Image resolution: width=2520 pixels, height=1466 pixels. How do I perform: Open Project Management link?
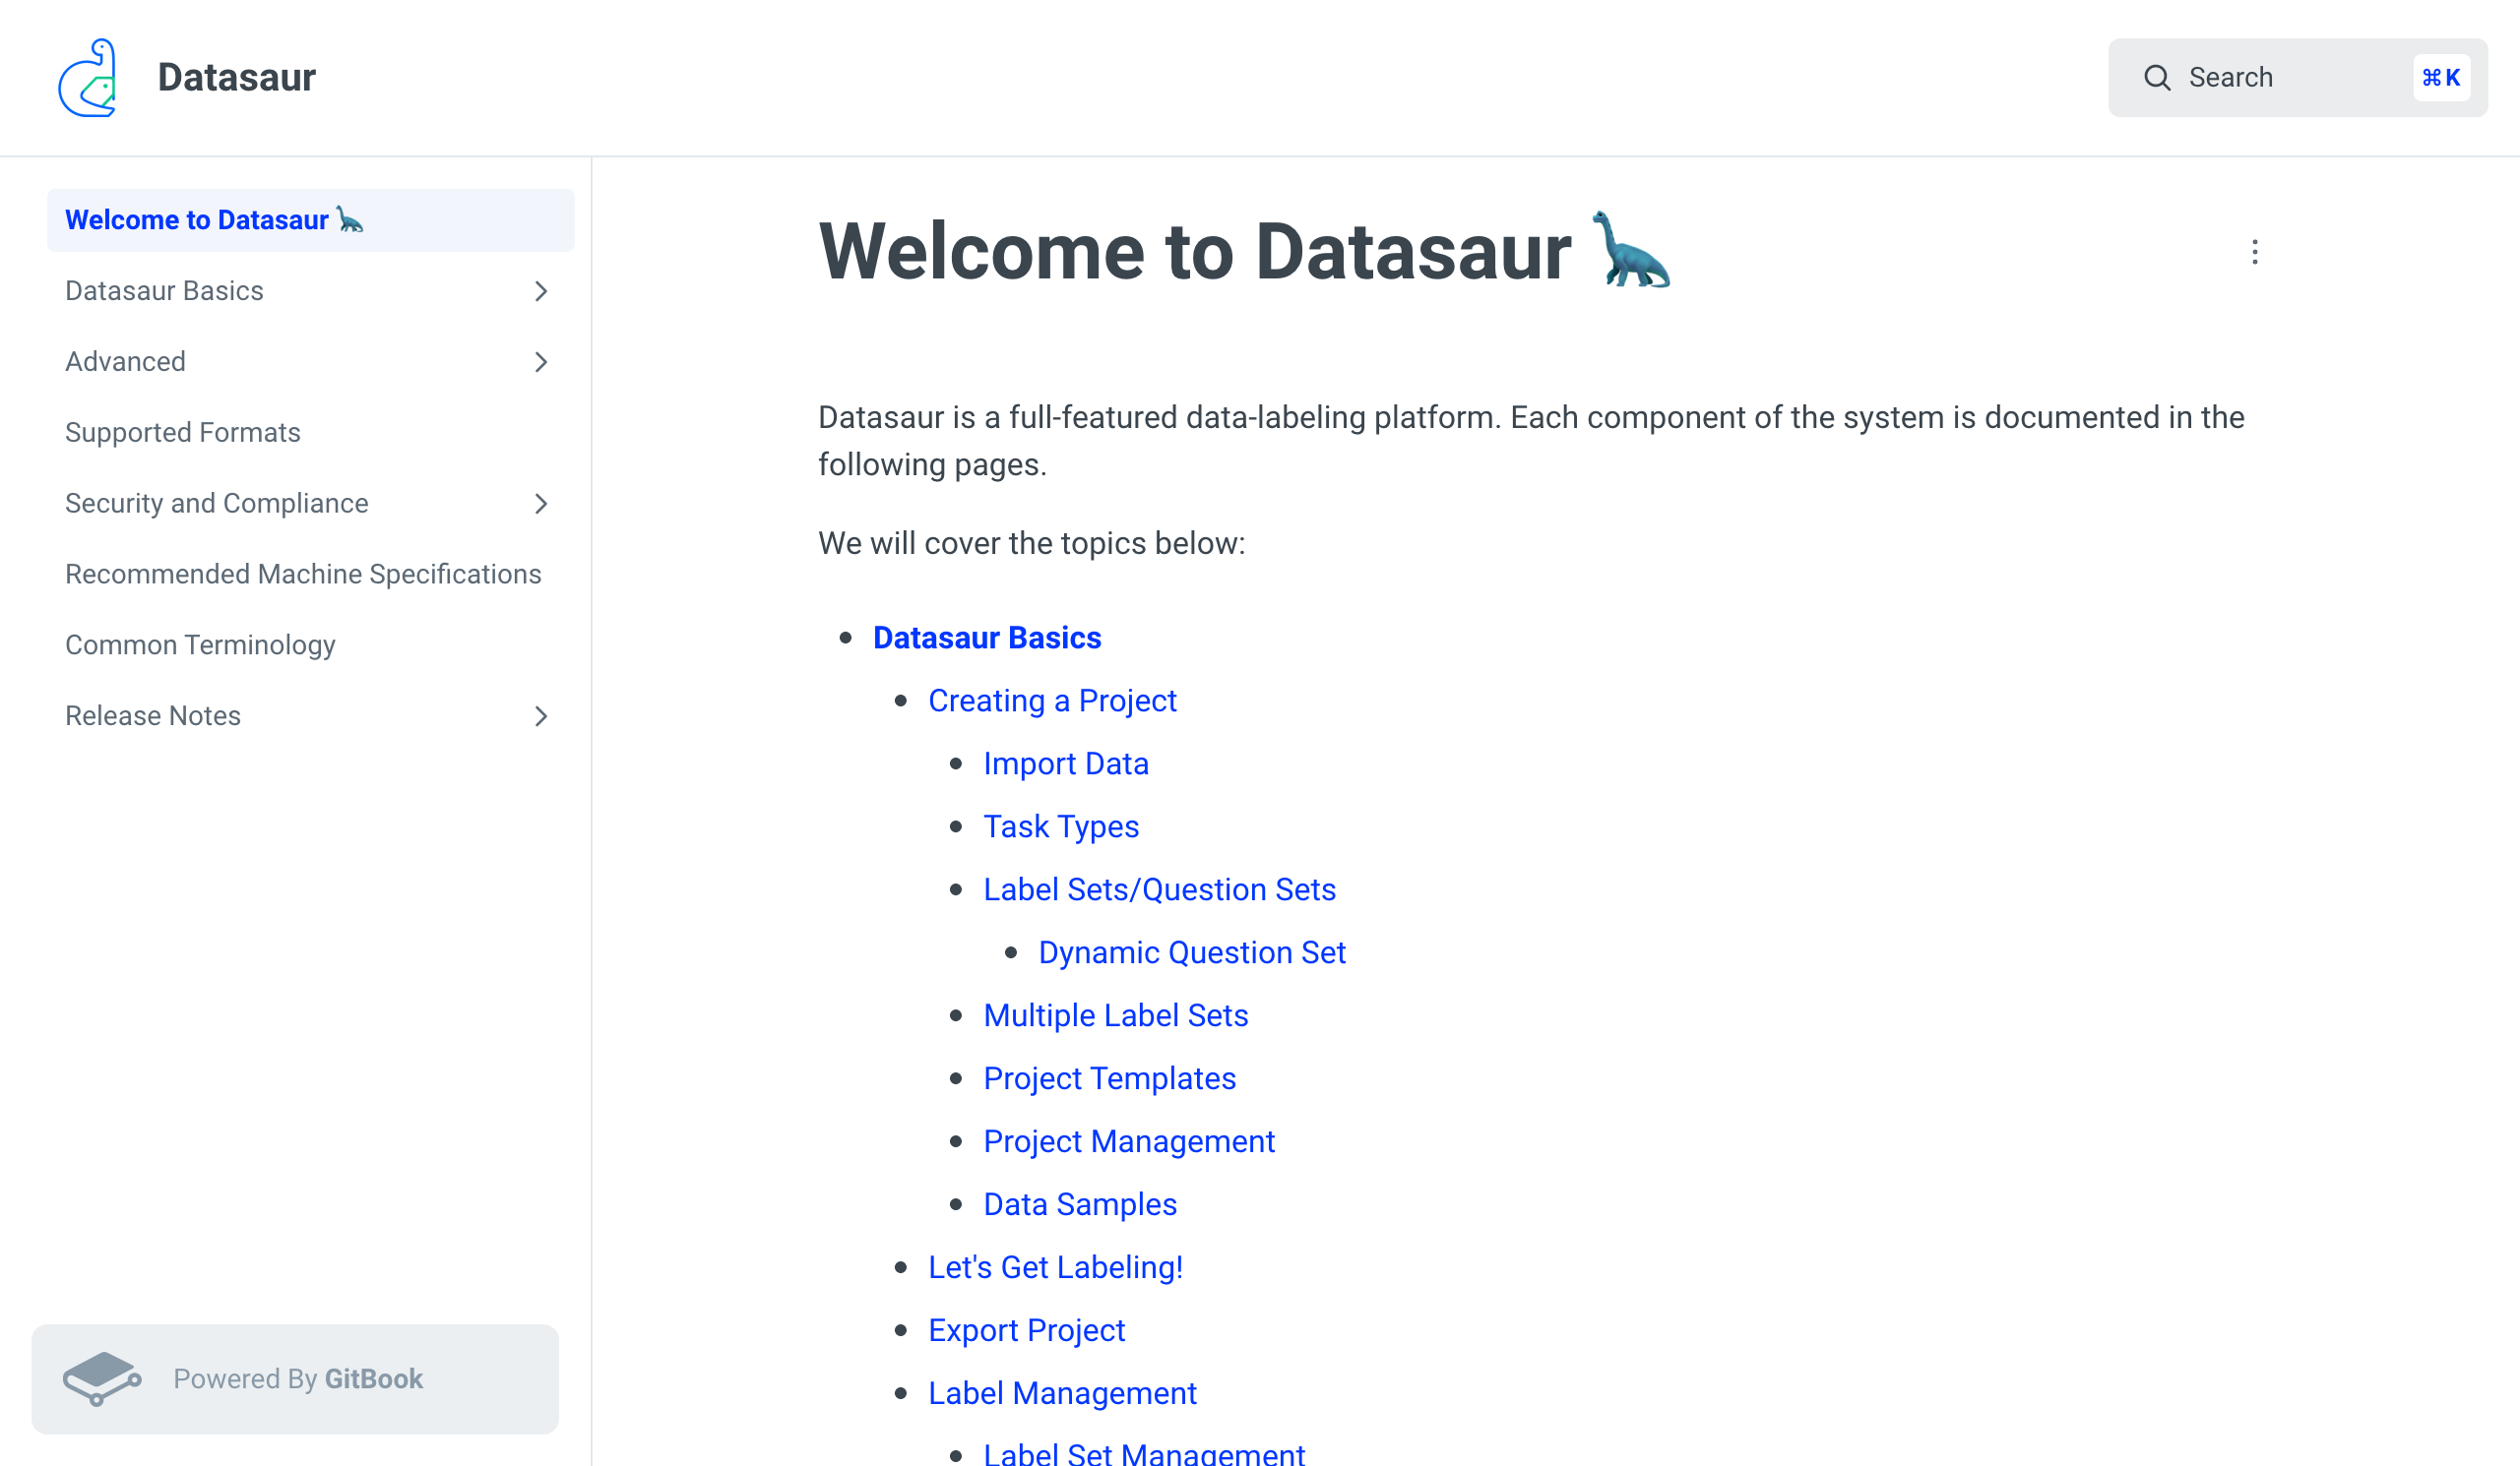coord(1129,1141)
